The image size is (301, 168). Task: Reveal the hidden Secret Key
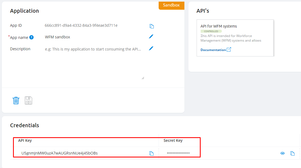tap(282, 153)
